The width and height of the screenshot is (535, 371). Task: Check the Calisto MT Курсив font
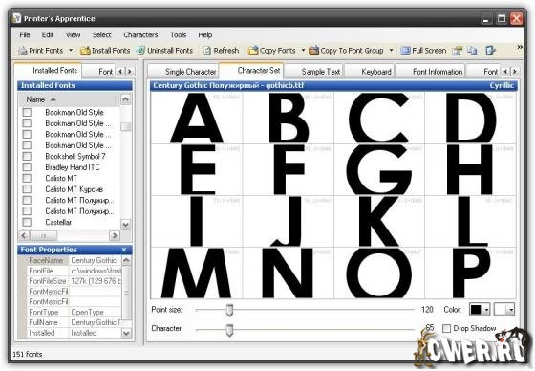[27, 189]
